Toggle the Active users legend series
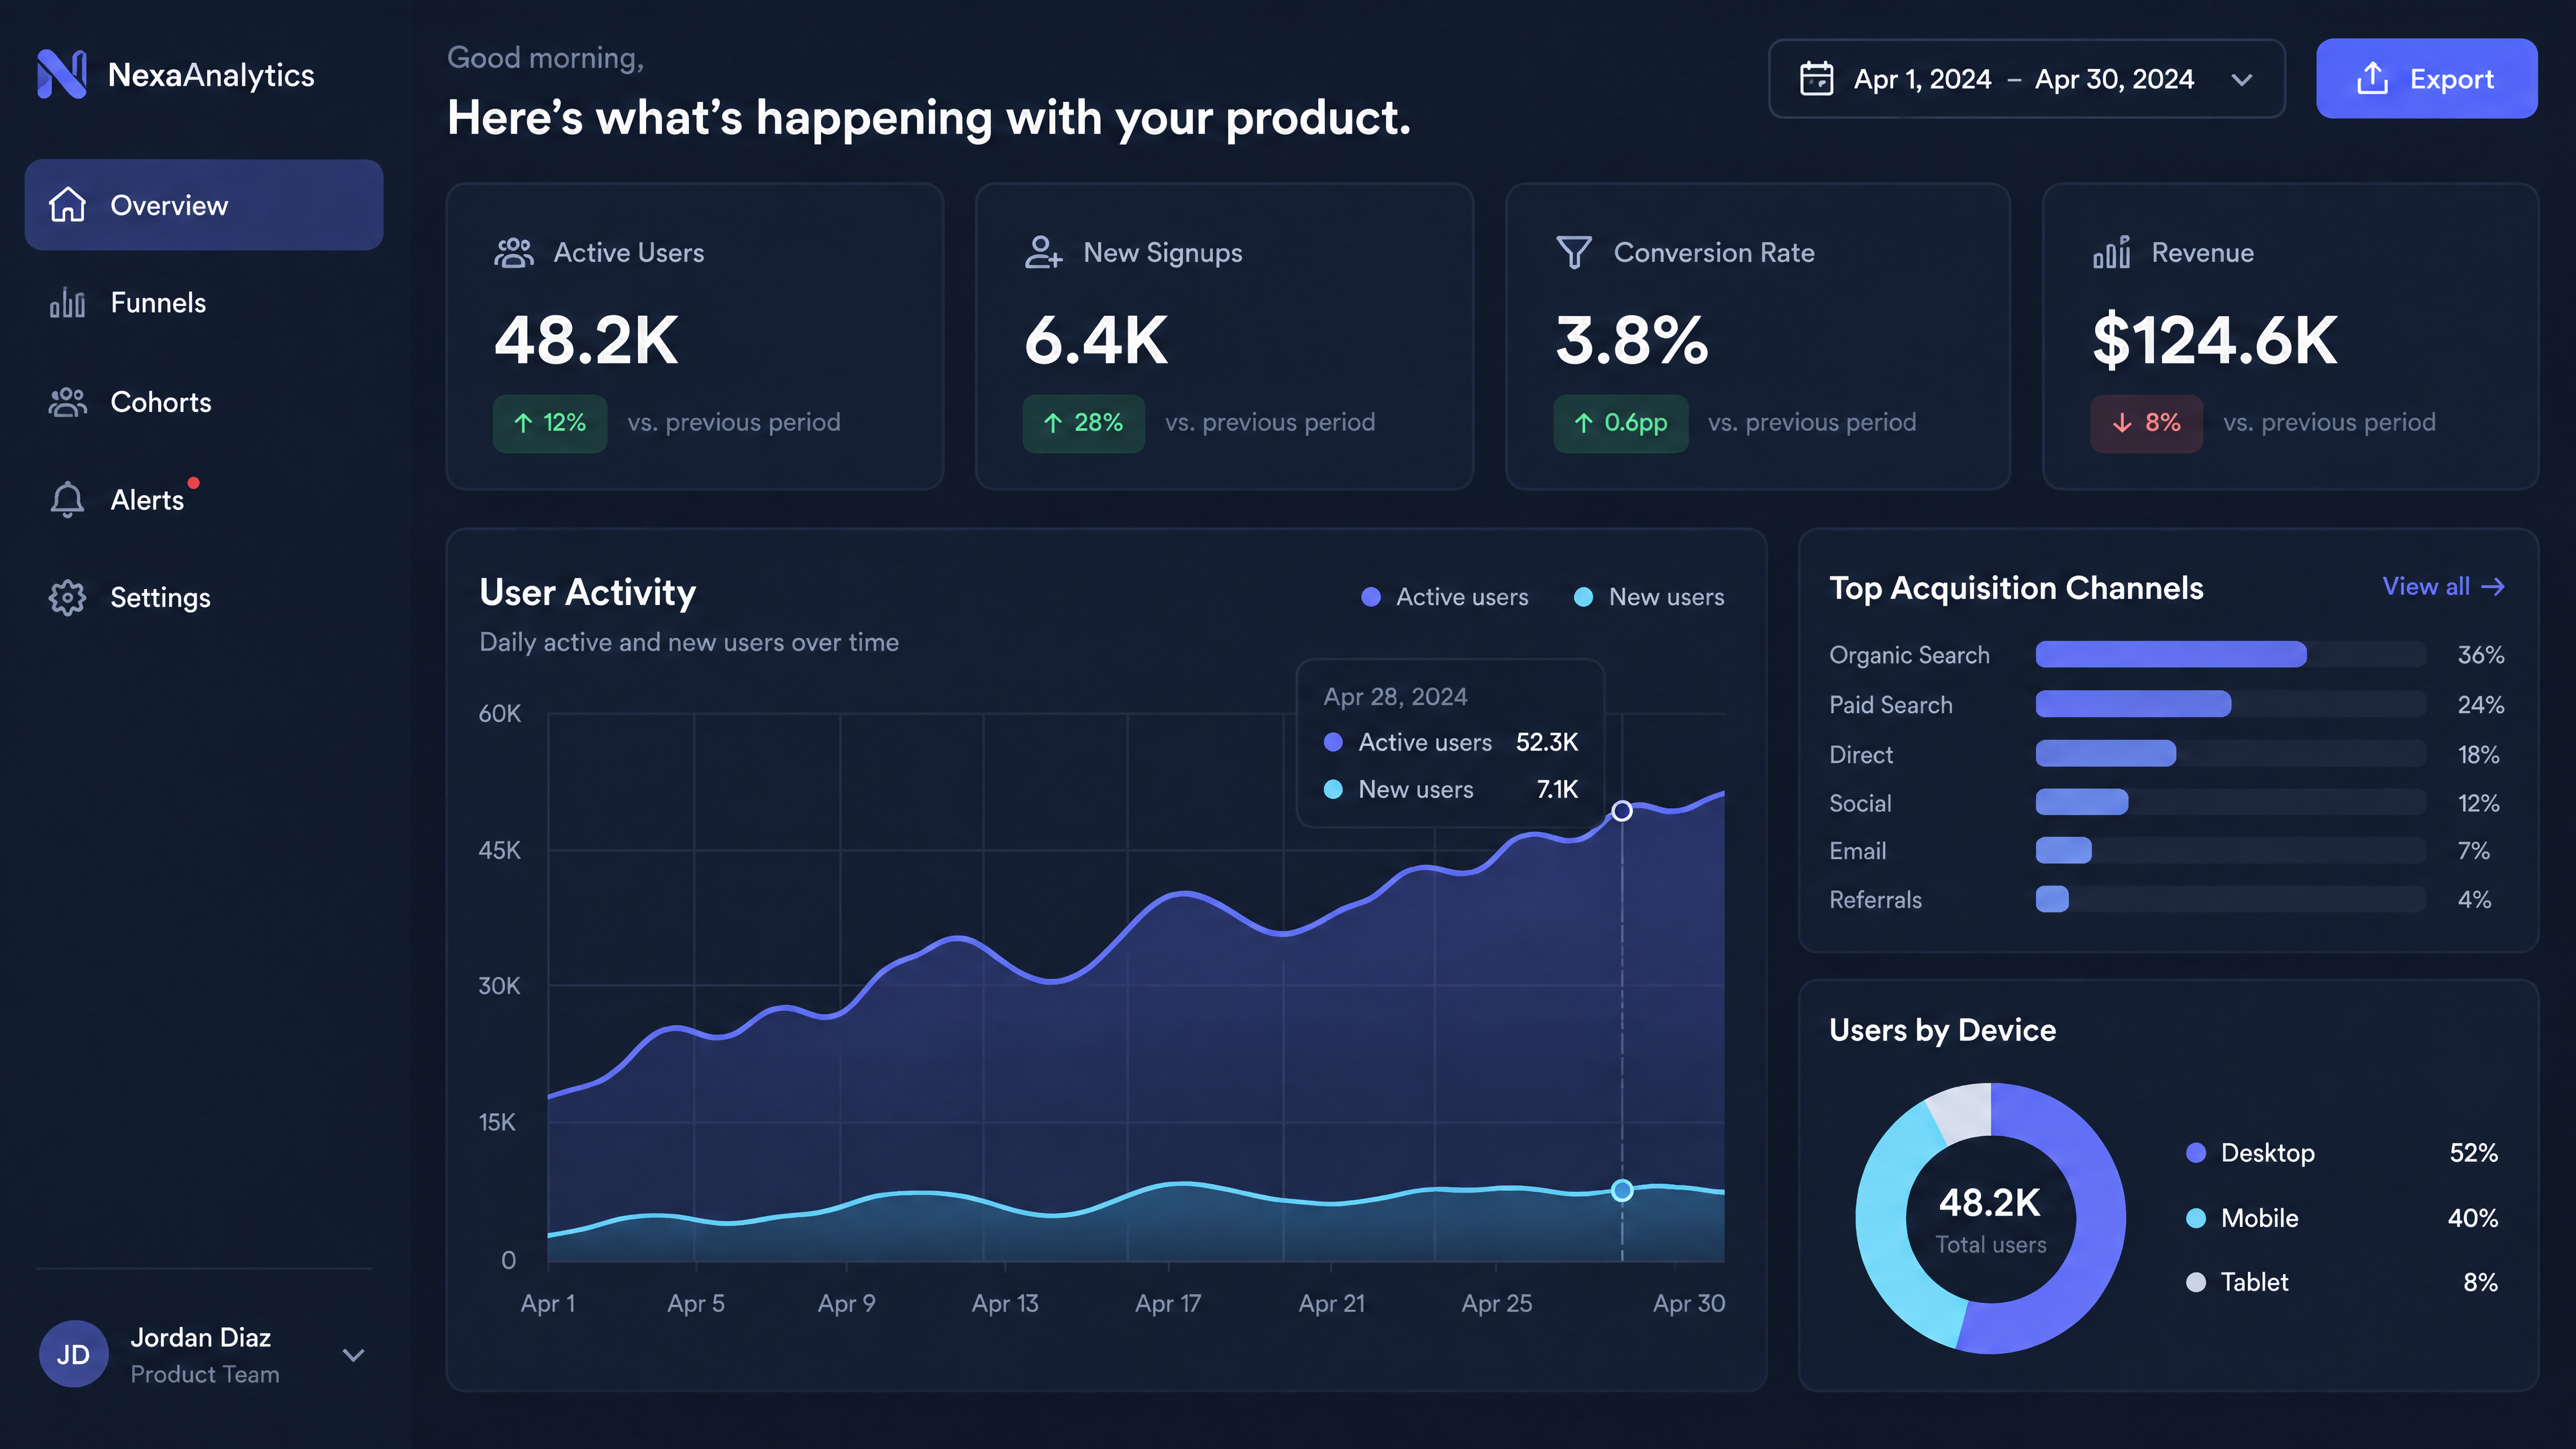 [1444, 597]
